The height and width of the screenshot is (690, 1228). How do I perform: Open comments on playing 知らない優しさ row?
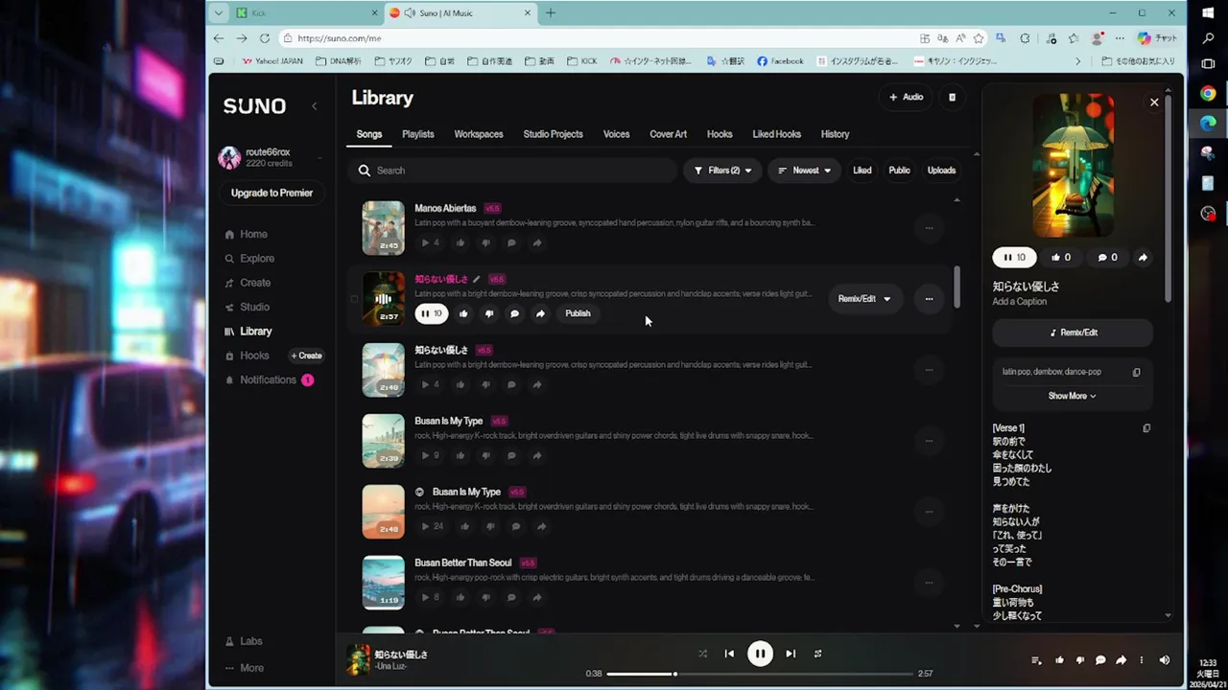pos(514,313)
